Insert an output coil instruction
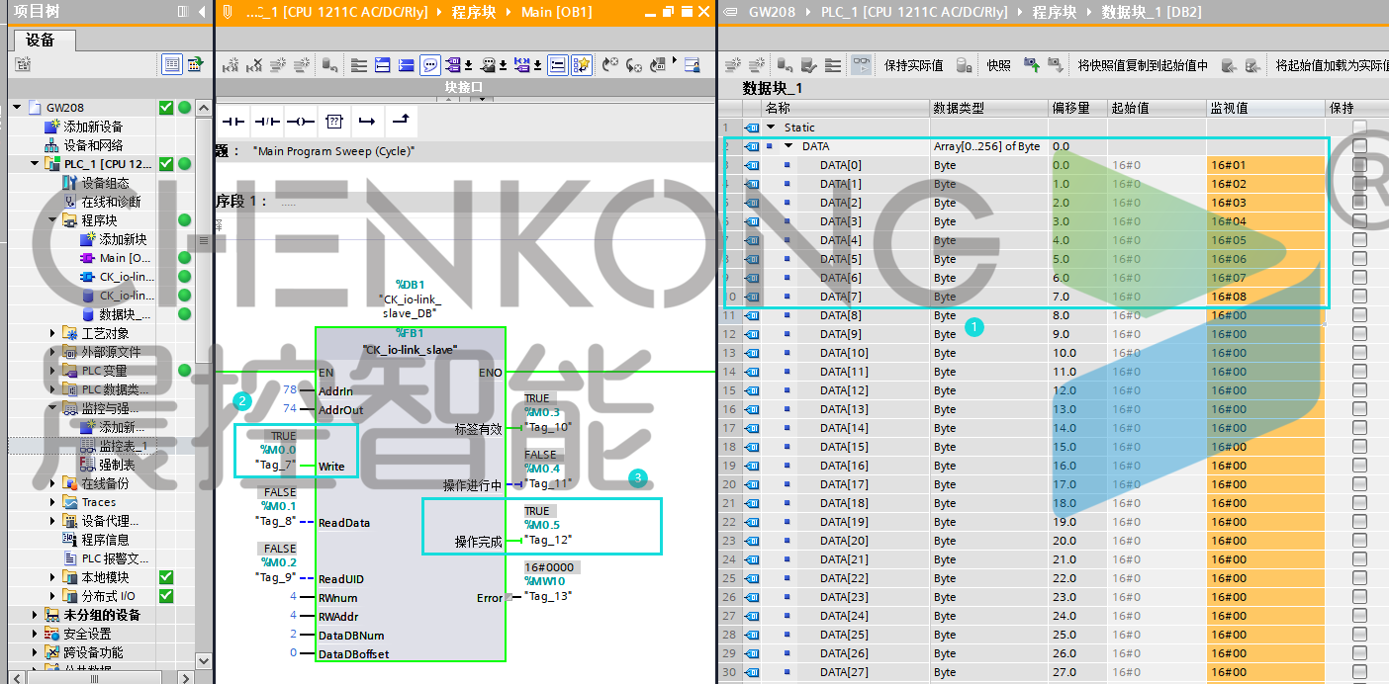The height and width of the screenshot is (684, 1389). pos(301,122)
